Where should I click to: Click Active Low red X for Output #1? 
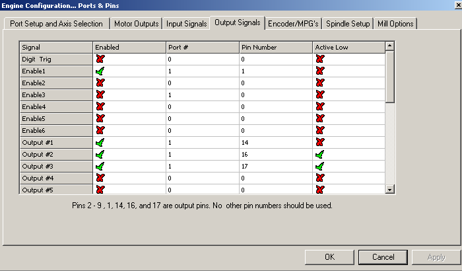pyautogui.click(x=320, y=142)
